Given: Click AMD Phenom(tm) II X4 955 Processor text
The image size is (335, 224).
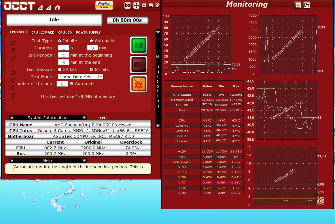Looking at the screenshot, I should [x=93, y=125].
